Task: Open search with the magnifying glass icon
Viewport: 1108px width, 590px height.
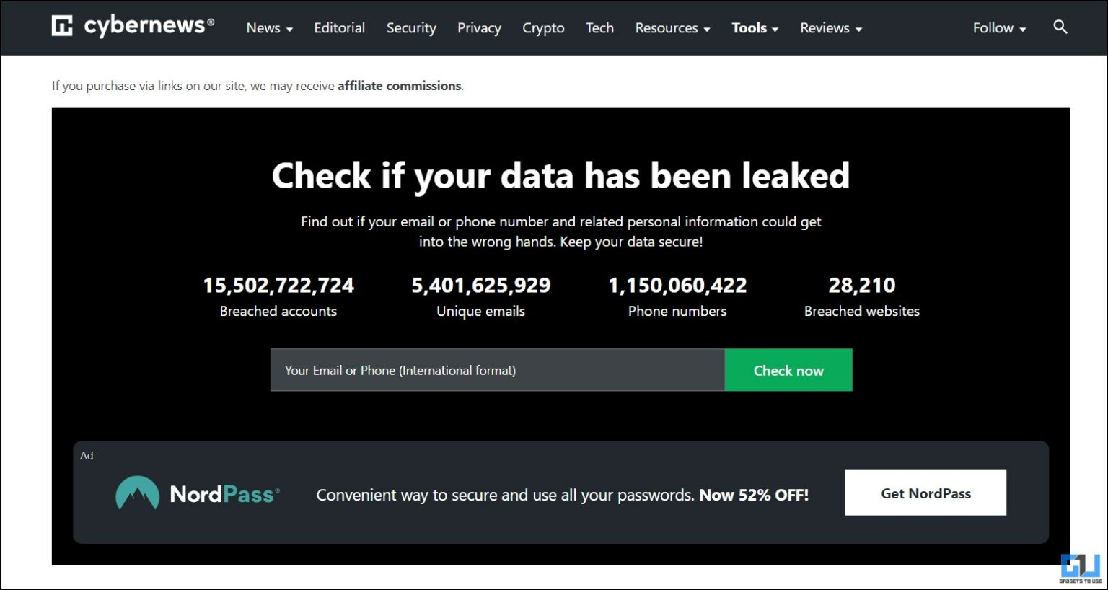Action: click(x=1060, y=27)
